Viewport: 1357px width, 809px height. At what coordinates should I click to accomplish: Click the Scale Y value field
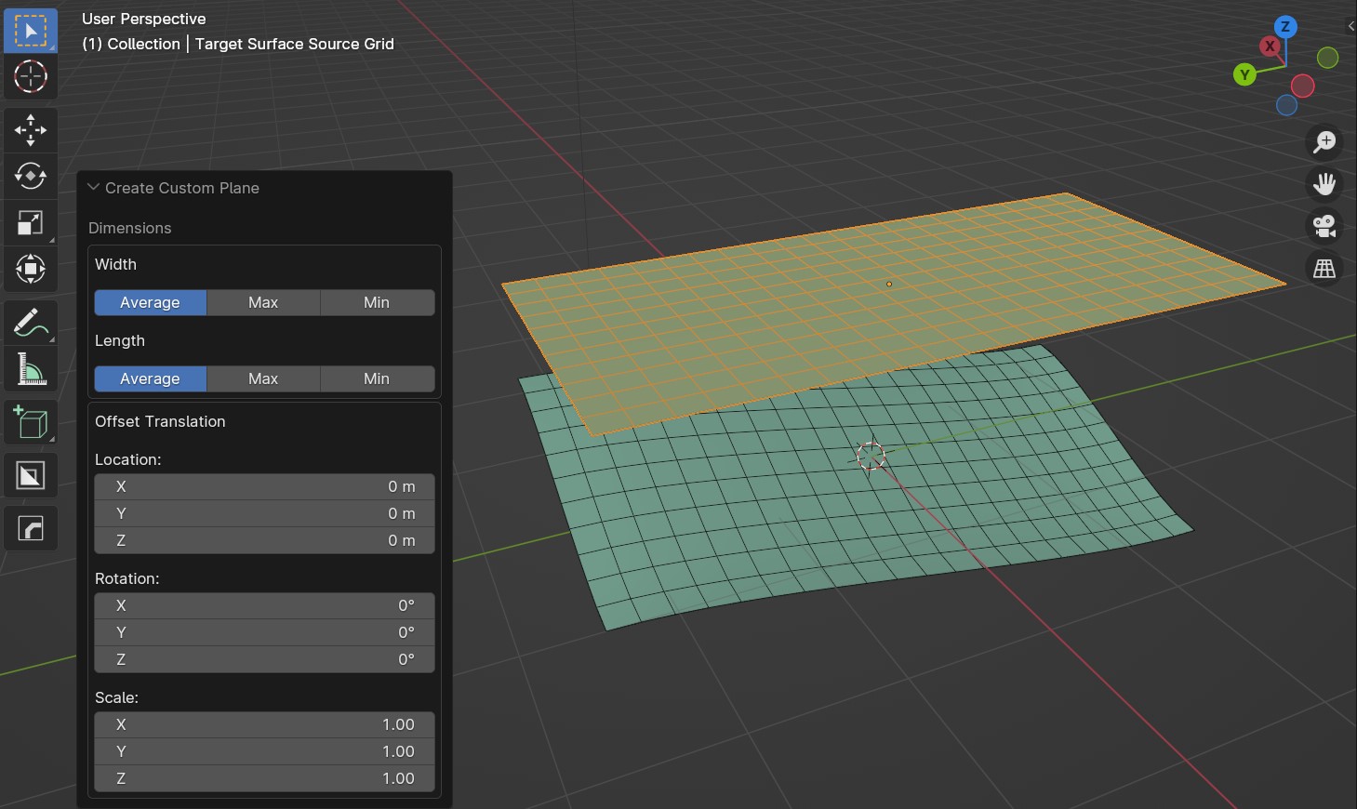tap(264, 751)
